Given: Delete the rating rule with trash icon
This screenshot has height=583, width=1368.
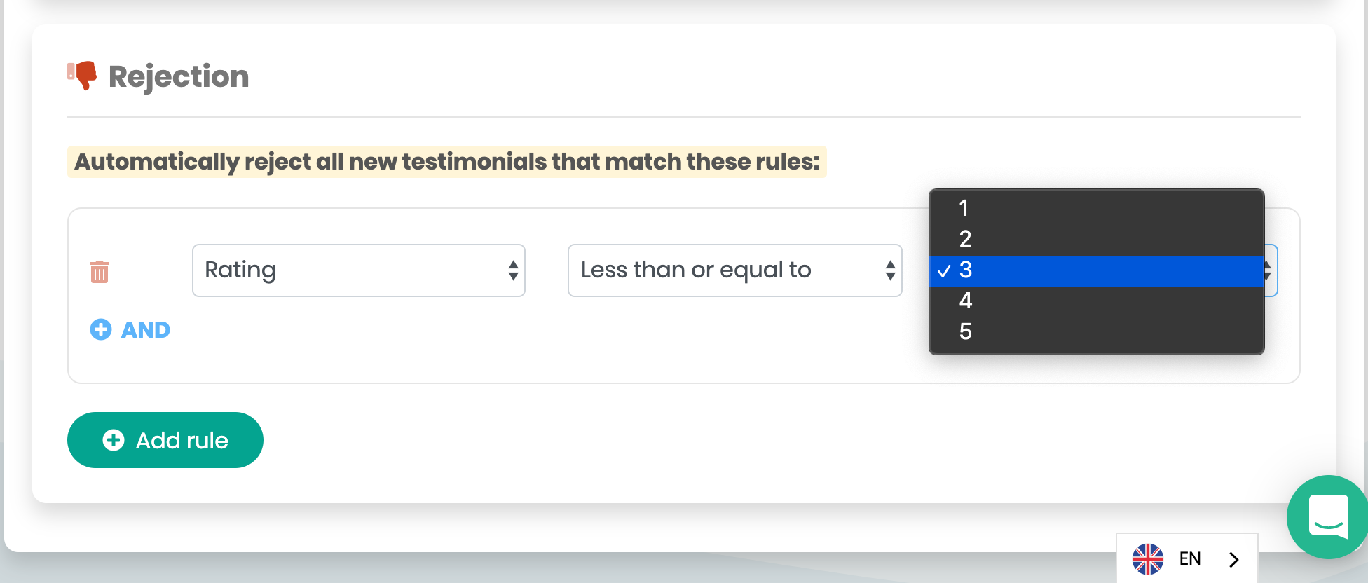Looking at the screenshot, I should (x=100, y=271).
